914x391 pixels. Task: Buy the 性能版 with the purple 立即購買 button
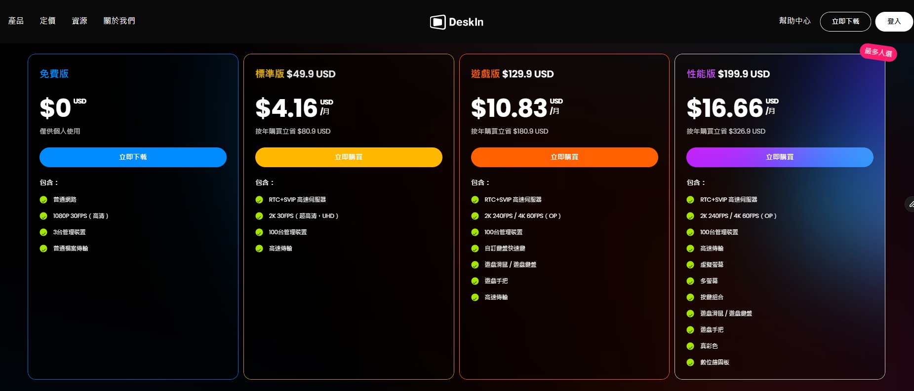point(780,157)
